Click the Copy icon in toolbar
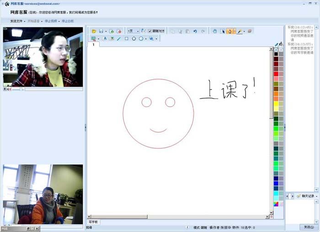Screen dimensions: 320x232 [x=173, y=31]
